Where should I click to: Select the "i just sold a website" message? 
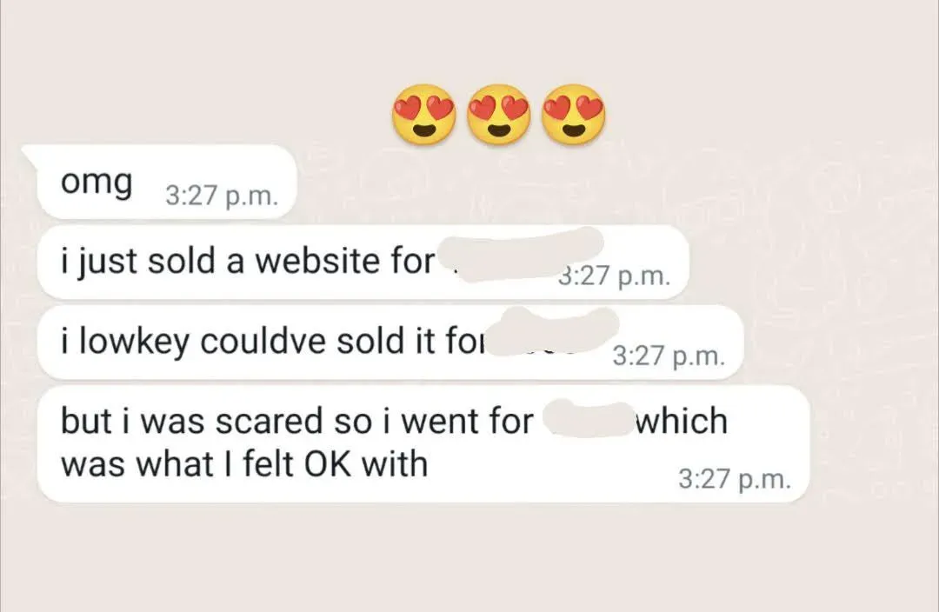(363, 262)
